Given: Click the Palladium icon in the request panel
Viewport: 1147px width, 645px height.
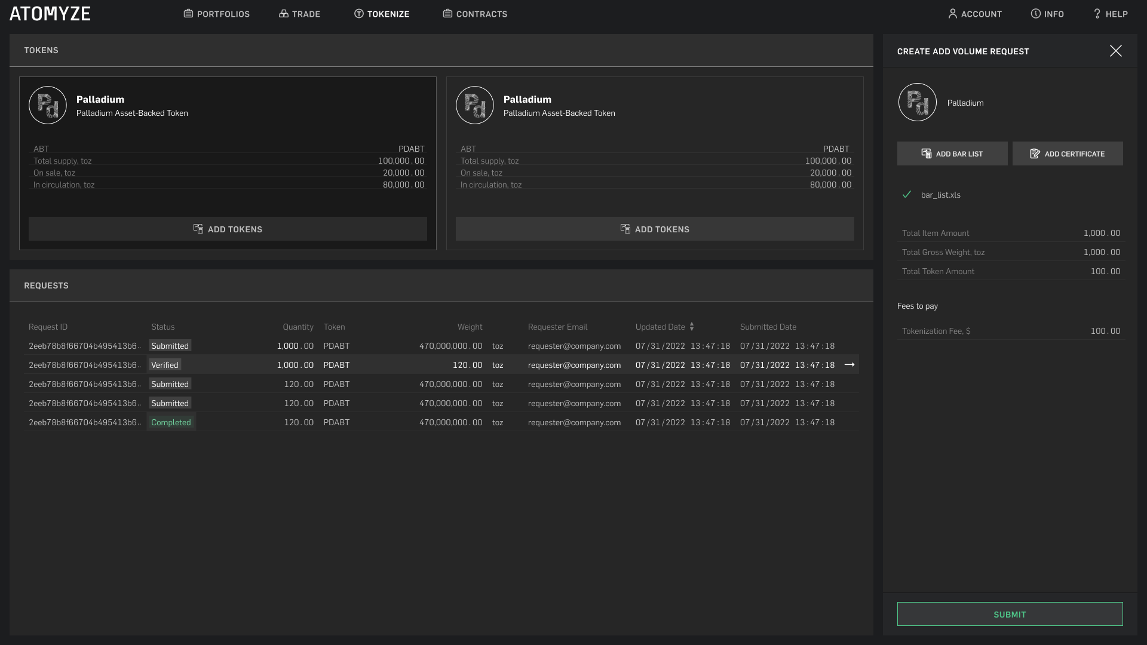Looking at the screenshot, I should [x=917, y=102].
